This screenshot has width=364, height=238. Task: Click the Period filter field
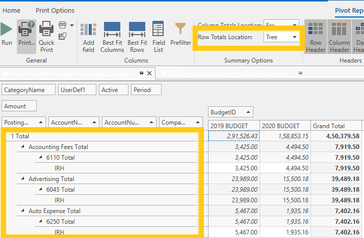tap(146, 90)
